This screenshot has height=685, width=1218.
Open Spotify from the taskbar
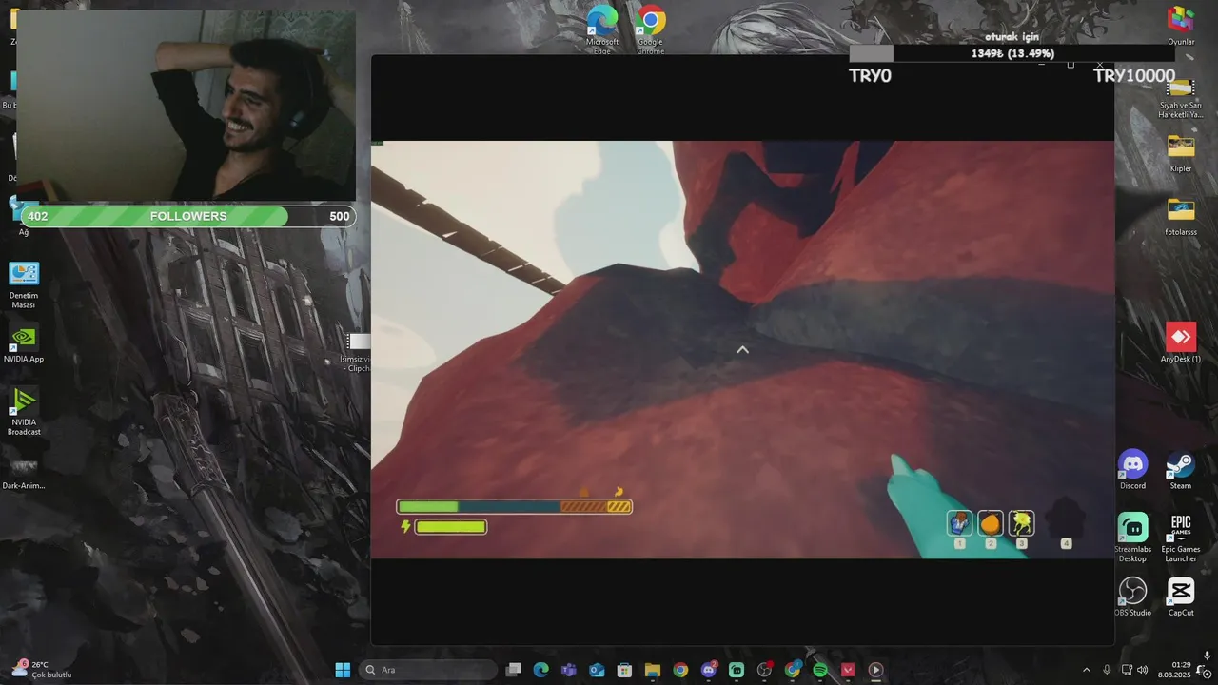click(x=820, y=670)
